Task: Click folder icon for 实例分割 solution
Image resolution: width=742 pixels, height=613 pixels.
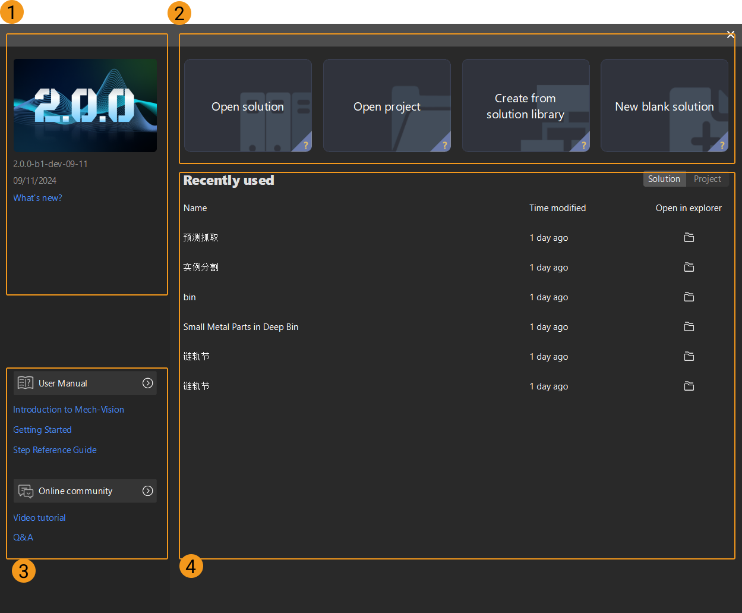Action: pos(689,267)
